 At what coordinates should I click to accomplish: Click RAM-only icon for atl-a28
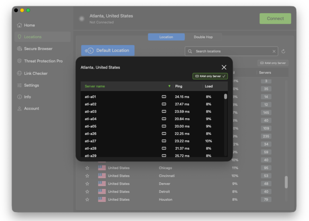[x=164, y=148]
